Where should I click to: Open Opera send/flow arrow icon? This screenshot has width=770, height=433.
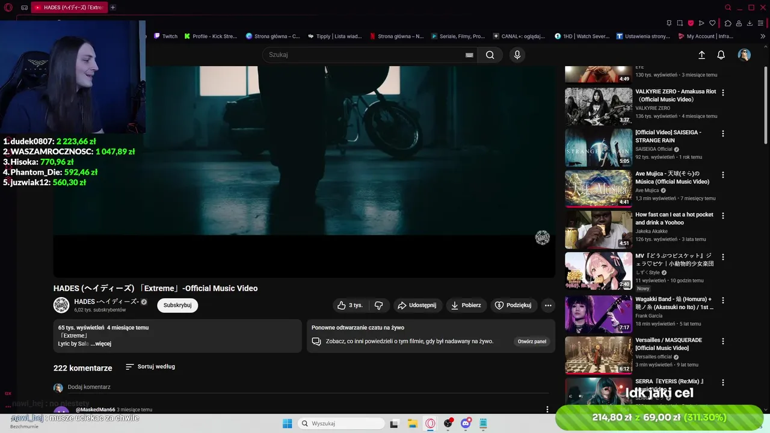[x=701, y=23]
